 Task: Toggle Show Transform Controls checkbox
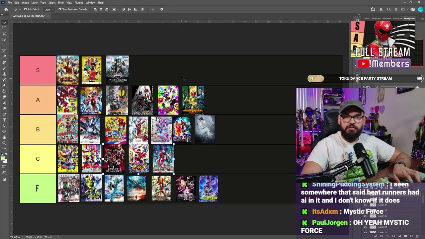pyautogui.click(x=60, y=9)
